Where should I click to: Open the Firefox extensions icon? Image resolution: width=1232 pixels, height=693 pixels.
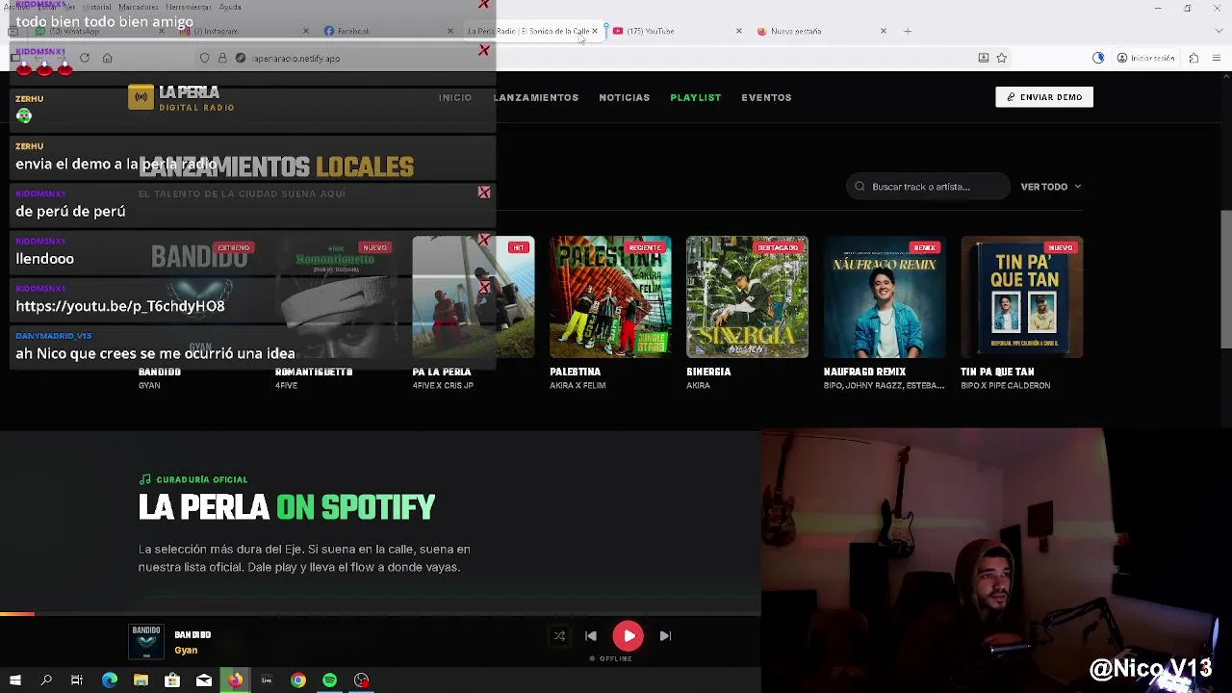coord(1193,58)
